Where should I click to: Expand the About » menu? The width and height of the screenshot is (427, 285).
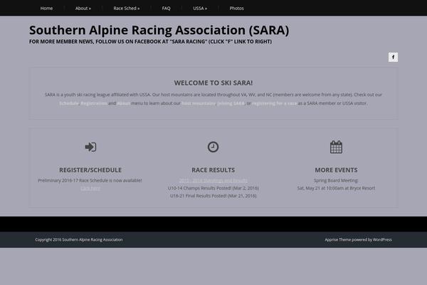coord(83,9)
